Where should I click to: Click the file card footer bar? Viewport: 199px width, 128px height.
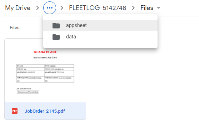pos(45,111)
